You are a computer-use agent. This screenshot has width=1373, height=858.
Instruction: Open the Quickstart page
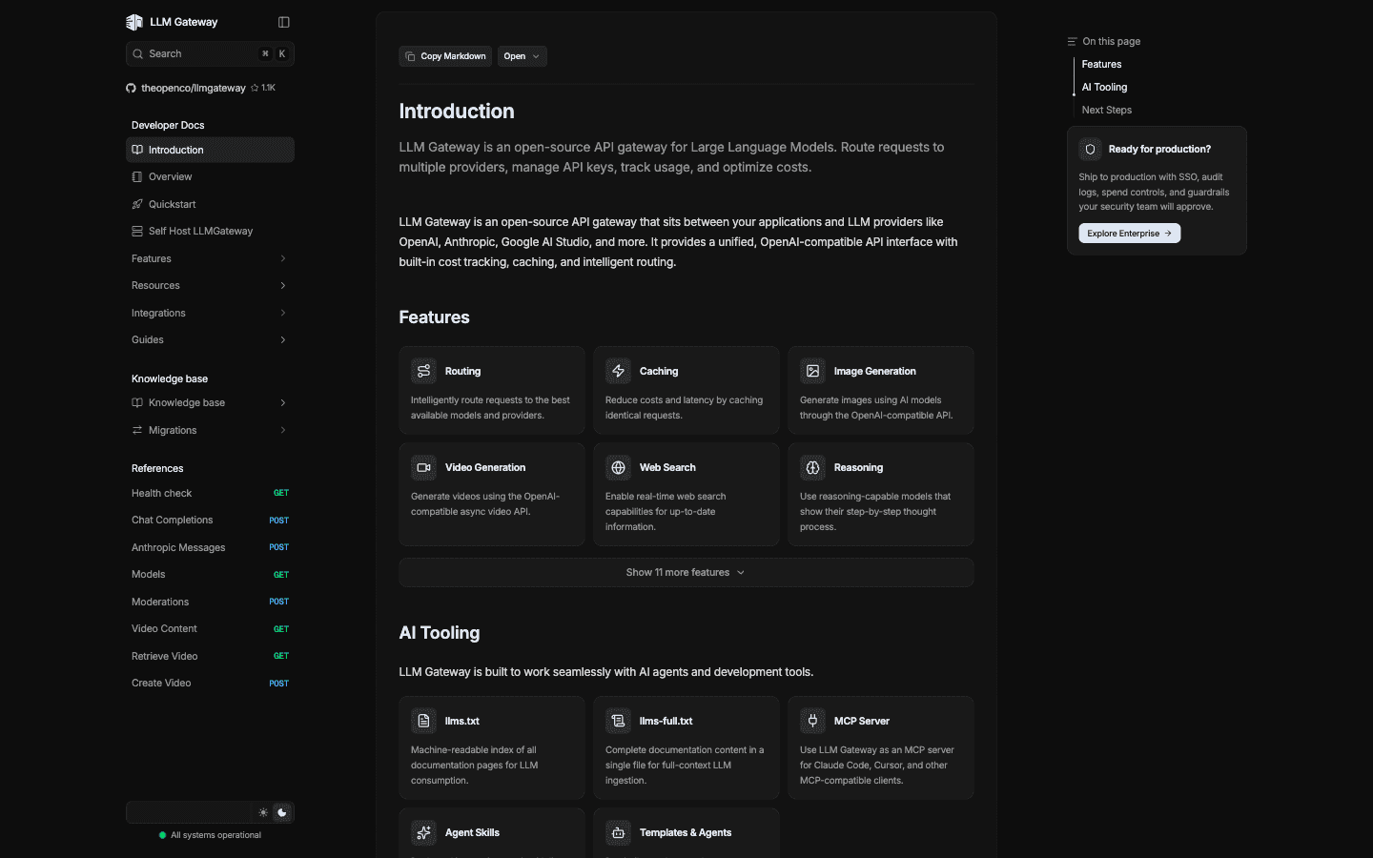click(x=210, y=204)
